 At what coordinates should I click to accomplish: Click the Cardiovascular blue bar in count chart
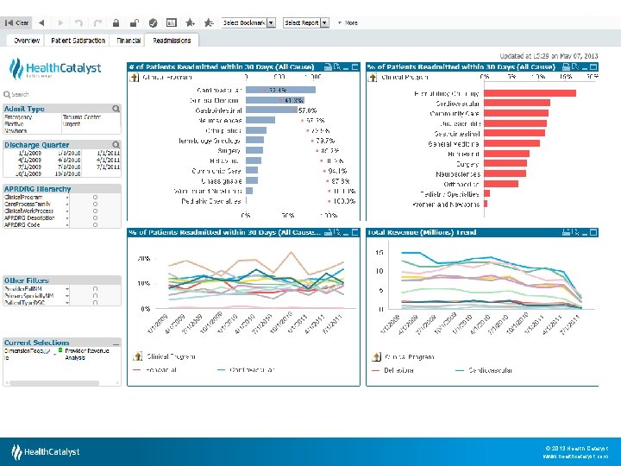[x=281, y=90]
